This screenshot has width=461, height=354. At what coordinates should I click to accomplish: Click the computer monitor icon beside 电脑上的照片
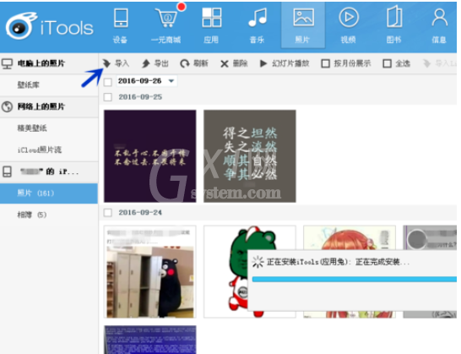(7, 63)
